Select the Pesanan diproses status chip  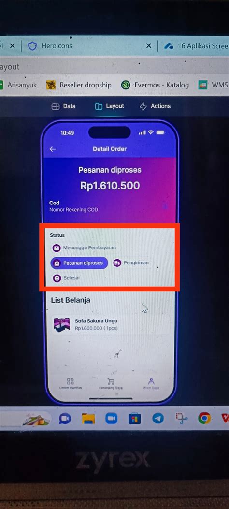coord(79,263)
